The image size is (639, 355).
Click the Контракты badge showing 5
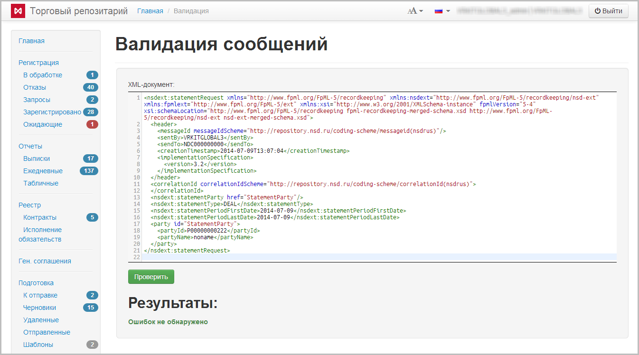click(92, 217)
